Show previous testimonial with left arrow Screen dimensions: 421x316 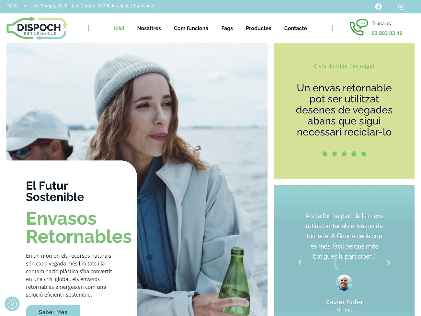coord(300,263)
